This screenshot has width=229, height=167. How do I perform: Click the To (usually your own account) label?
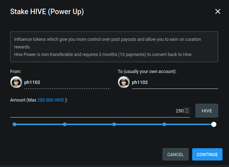pyautogui.click(x=147, y=72)
